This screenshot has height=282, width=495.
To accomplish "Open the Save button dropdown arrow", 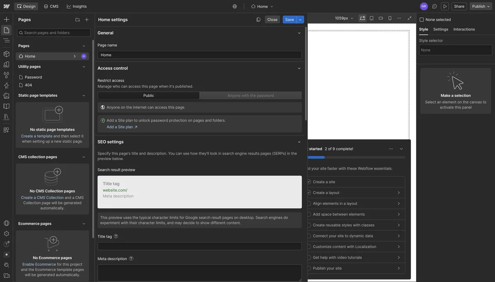I will 300,19.
